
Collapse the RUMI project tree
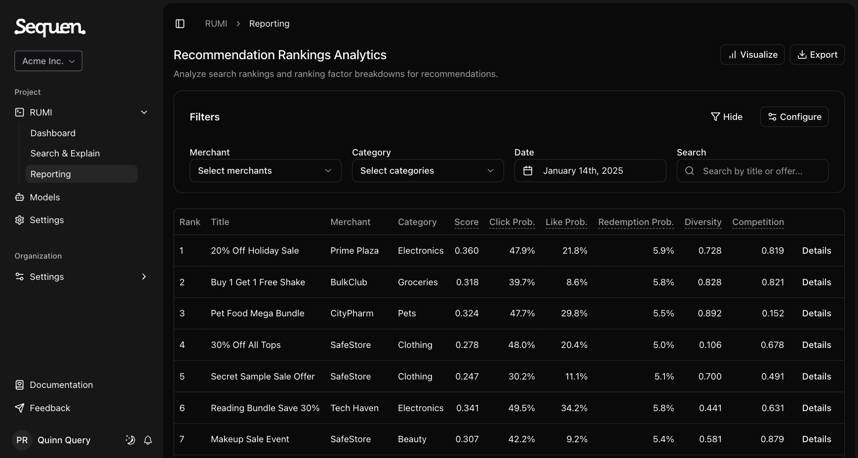(144, 112)
